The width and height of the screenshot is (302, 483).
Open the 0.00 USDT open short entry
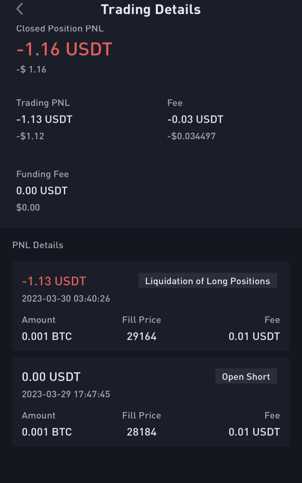(151, 402)
